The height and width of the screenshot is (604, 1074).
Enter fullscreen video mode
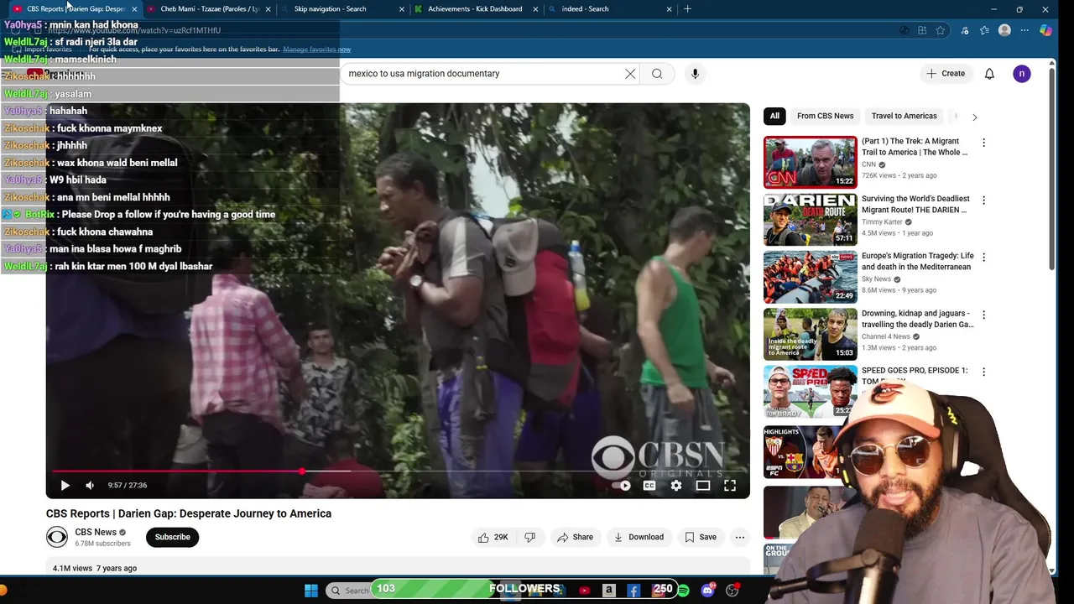(x=730, y=485)
